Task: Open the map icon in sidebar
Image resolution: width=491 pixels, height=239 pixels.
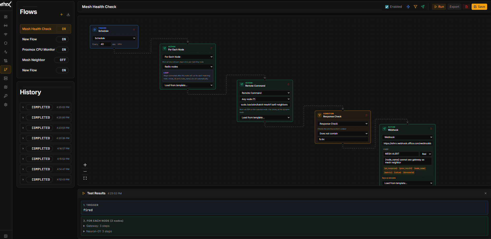Action: coord(6,87)
